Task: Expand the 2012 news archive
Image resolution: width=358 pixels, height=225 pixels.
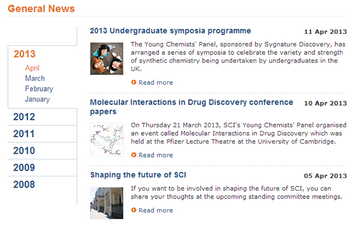Action: pos(24,117)
